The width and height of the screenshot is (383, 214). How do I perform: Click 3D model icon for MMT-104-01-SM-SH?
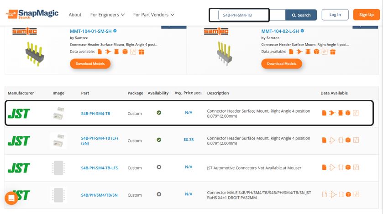click(125, 52)
